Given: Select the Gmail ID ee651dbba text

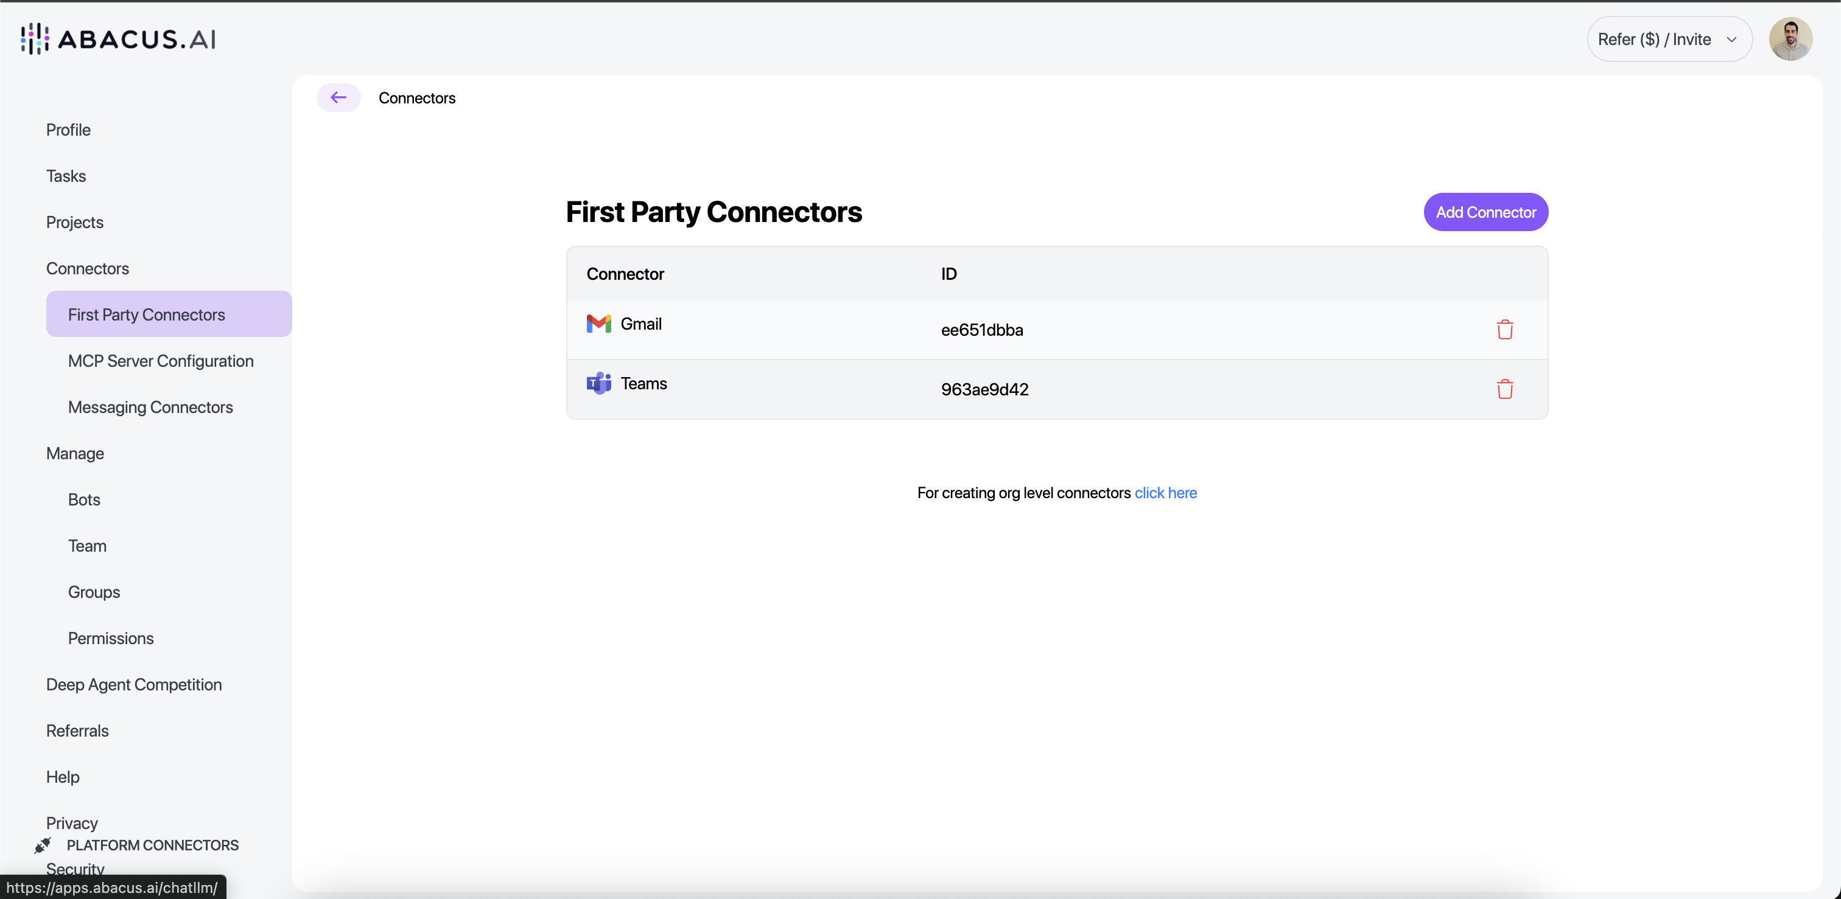Looking at the screenshot, I should coord(982,330).
